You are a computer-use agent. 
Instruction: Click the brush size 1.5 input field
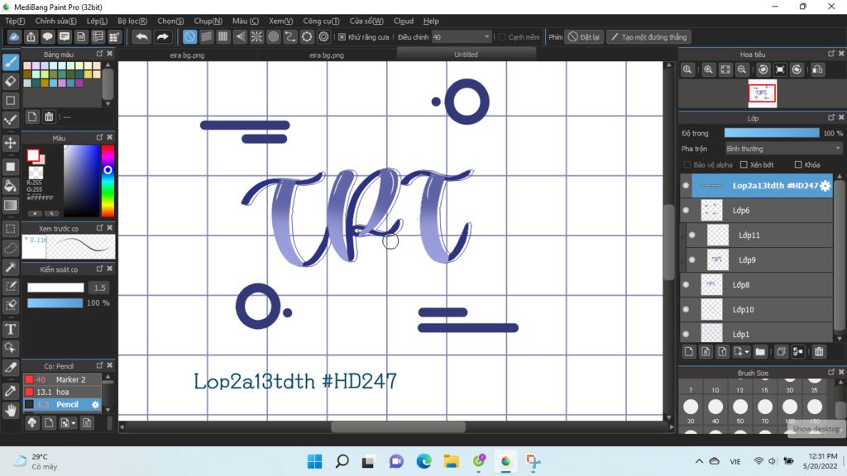[x=99, y=288]
